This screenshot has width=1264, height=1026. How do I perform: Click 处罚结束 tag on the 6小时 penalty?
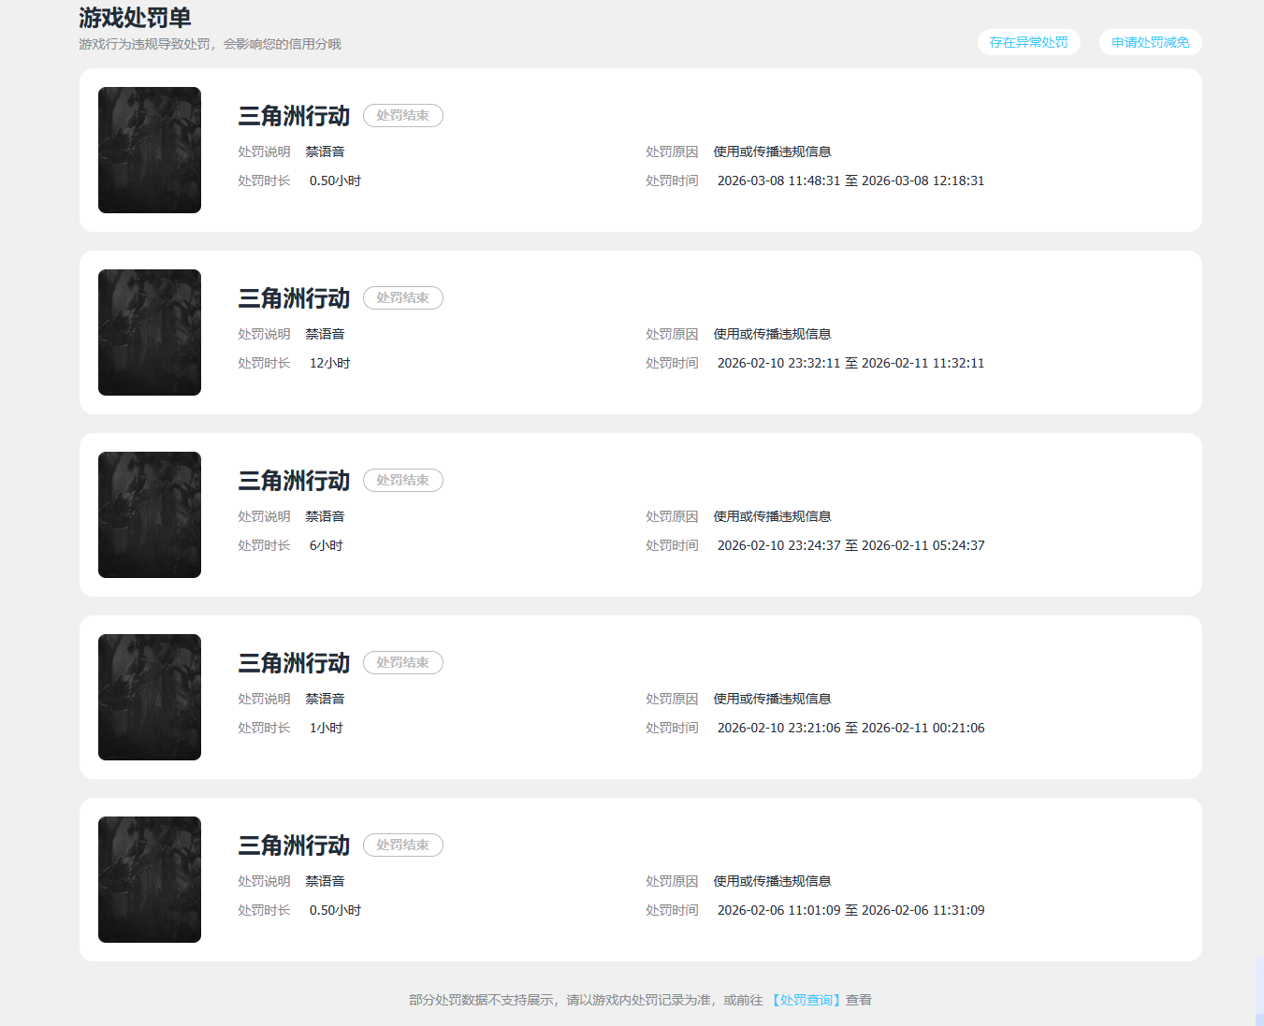[402, 481]
